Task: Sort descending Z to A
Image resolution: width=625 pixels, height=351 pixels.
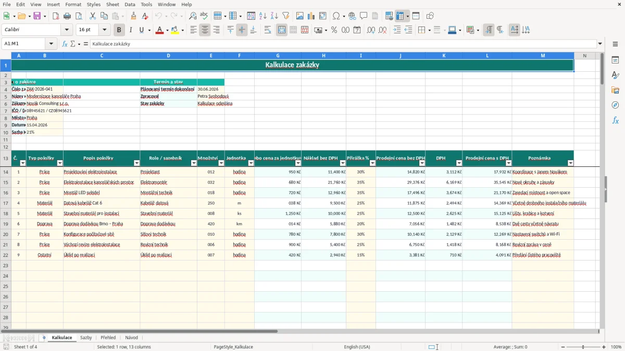Action: point(274,16)
